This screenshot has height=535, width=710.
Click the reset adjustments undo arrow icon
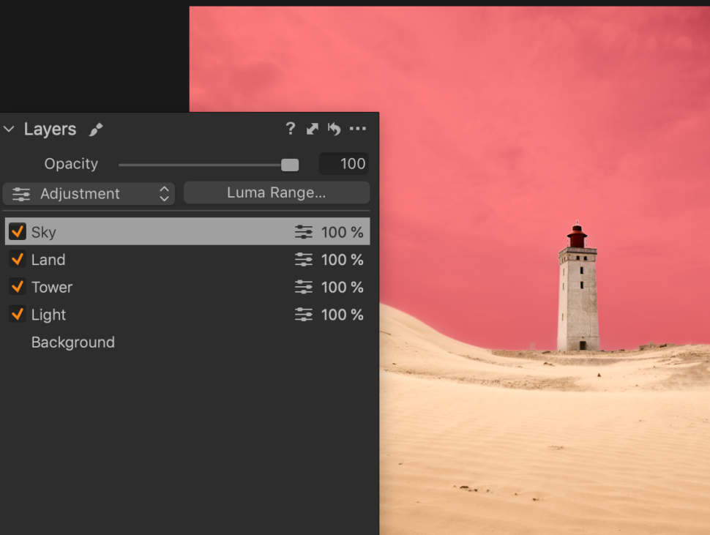click(335, 129)
